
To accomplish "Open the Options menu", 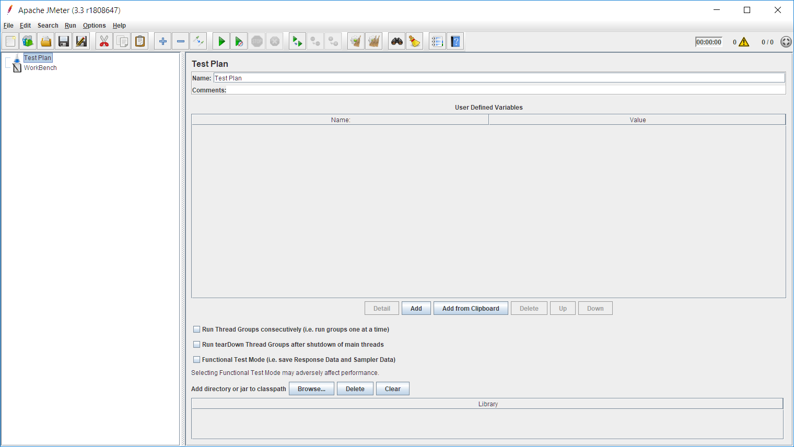I will tap(95, 26).
